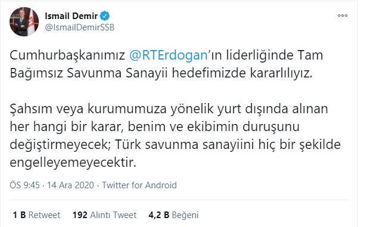This screenshot has width=365, height=227.
Task: Click the ÖS 9:45 timestamp
Action: pyautogui.click(x=24, y=185)
